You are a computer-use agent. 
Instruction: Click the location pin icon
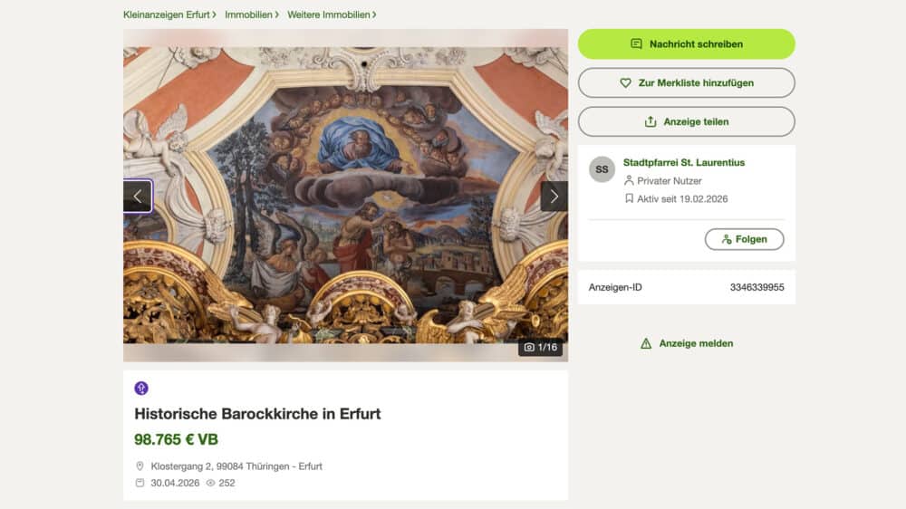[x=140, y=466]
